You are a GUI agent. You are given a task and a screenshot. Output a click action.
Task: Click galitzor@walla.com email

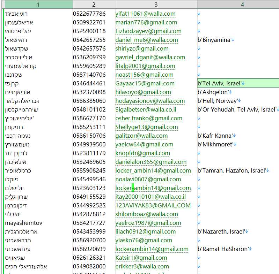[x=141, y=136]
